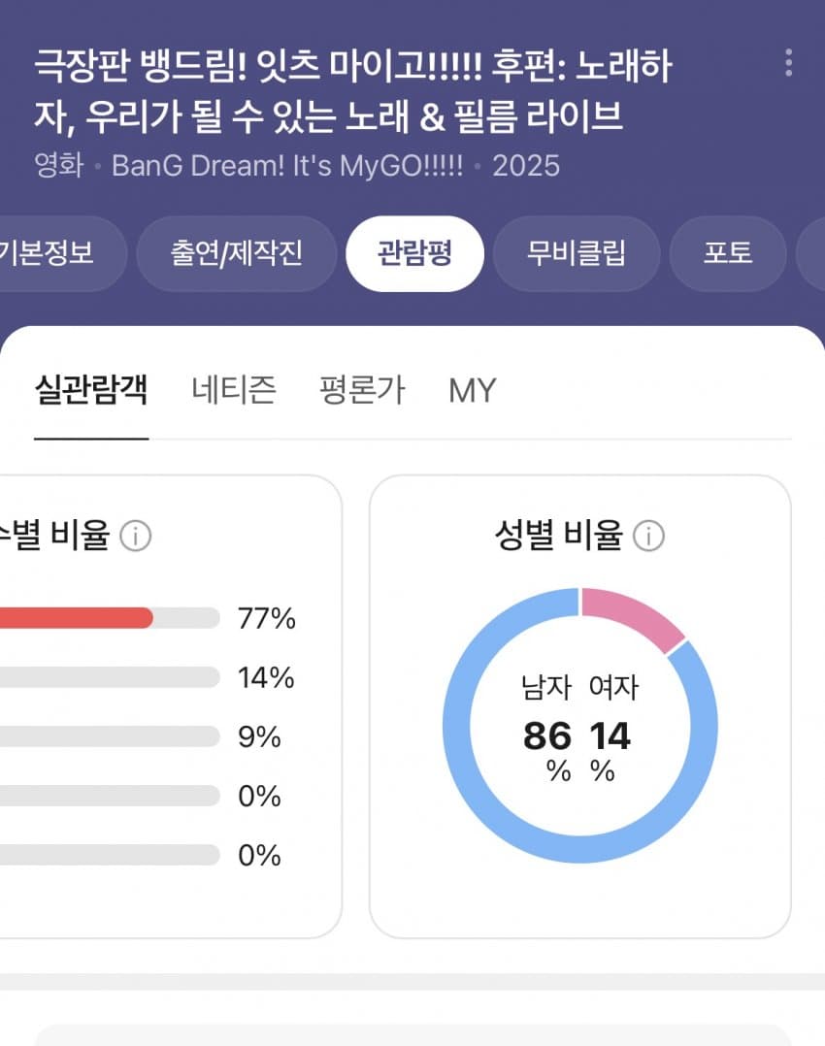
Task: Tap the pink 여자 segment of donut chart
Action: pos(636,614)
